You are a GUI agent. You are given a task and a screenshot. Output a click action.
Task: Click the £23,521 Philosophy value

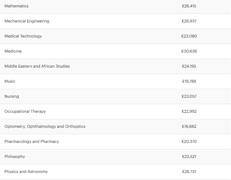click(x=189, y=157)
